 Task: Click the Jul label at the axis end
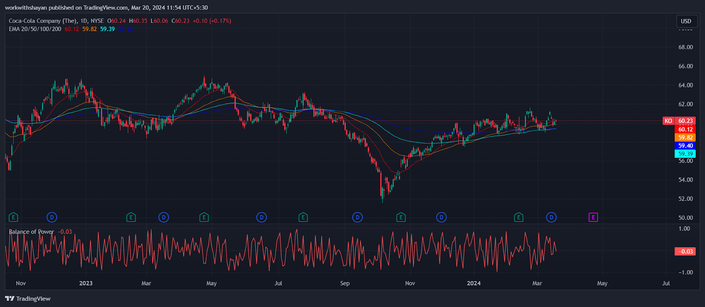pyautogui.click(x=666, y=283)
